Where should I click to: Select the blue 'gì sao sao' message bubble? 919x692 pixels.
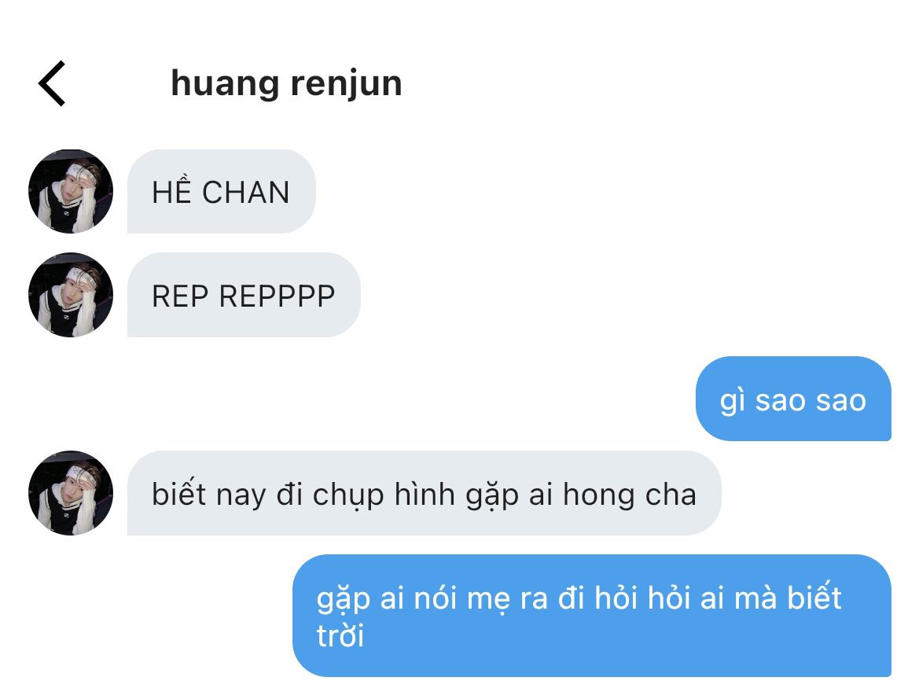coord(793,398)
